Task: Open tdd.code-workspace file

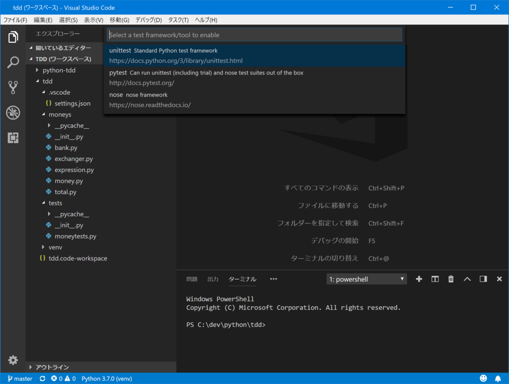Action: click(78, 258)
